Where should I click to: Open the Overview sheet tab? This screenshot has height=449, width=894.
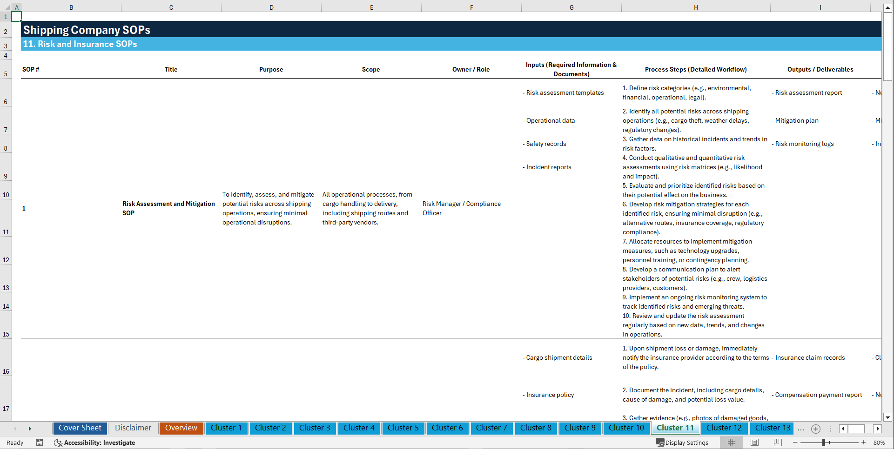pos(181,428)
